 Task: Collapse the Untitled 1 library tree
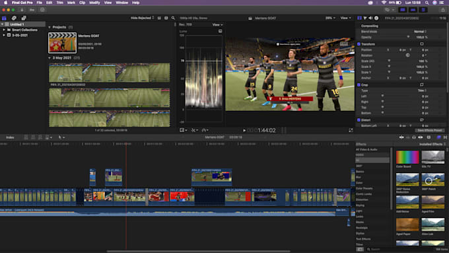pos(2,24)
